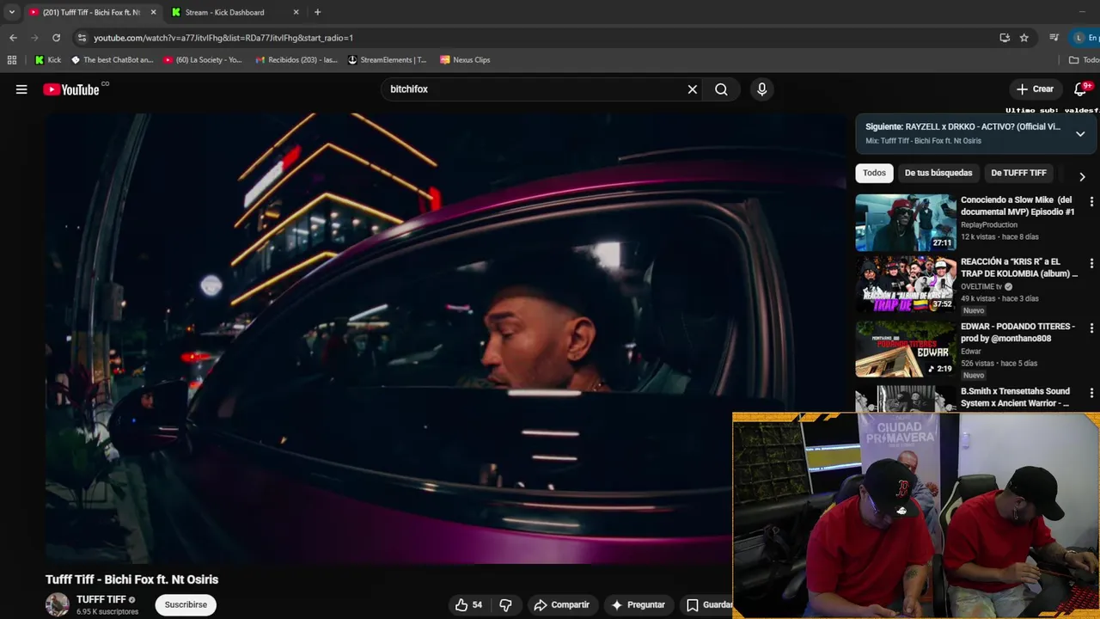
Task: Open options for EDWAR - PODANDO TITERES
Action: coord(1091,328)
